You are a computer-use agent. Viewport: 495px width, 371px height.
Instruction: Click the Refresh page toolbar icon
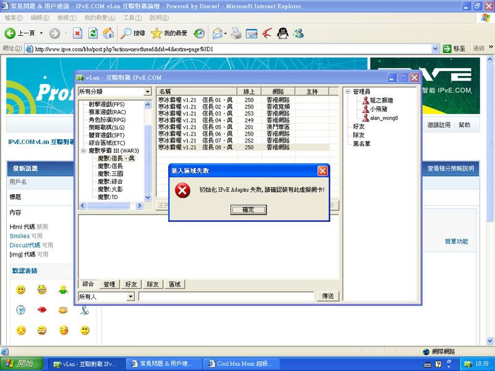(x=93, y=33)
